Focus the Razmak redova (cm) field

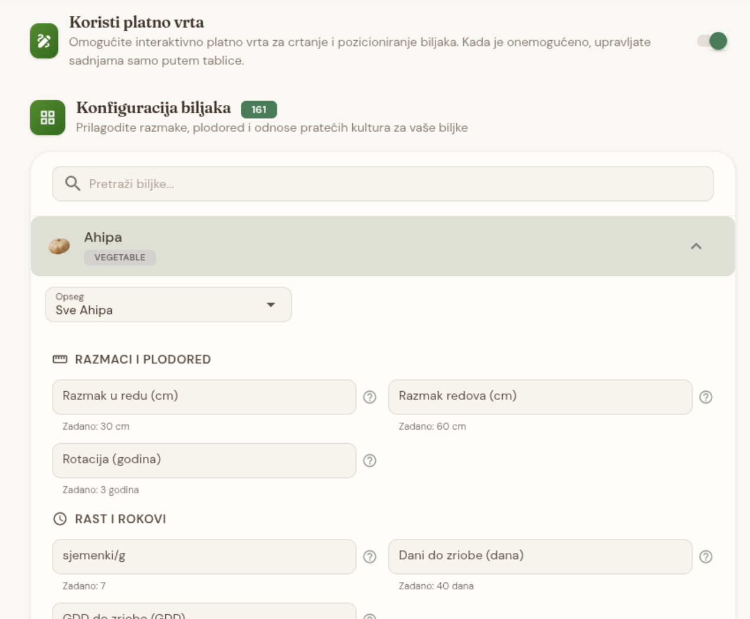(x=540, y=397)
